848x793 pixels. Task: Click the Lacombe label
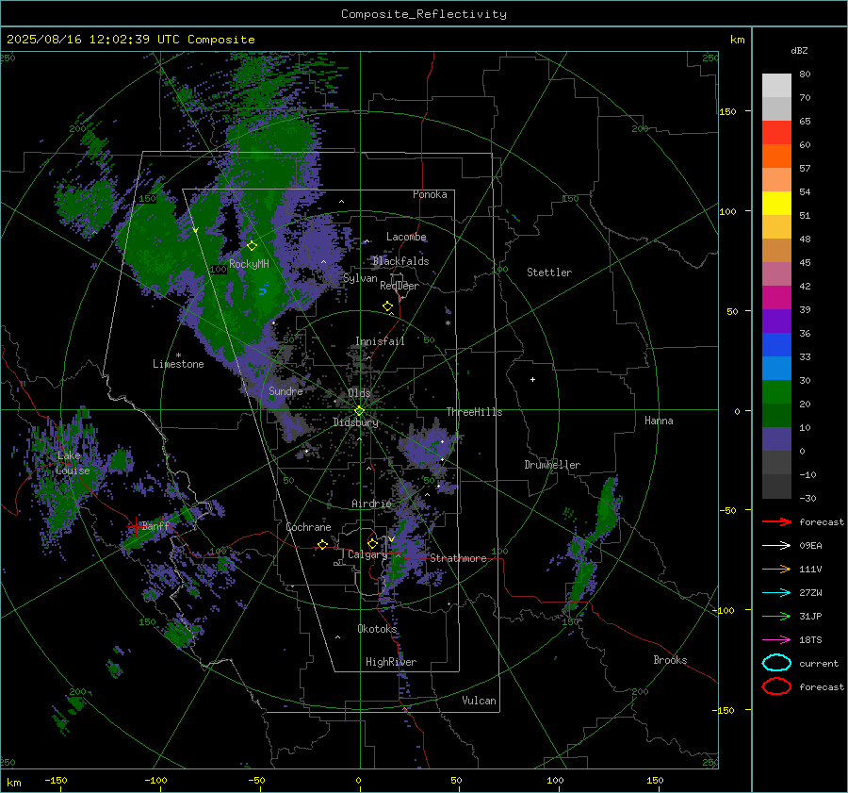tap(406, 237)
